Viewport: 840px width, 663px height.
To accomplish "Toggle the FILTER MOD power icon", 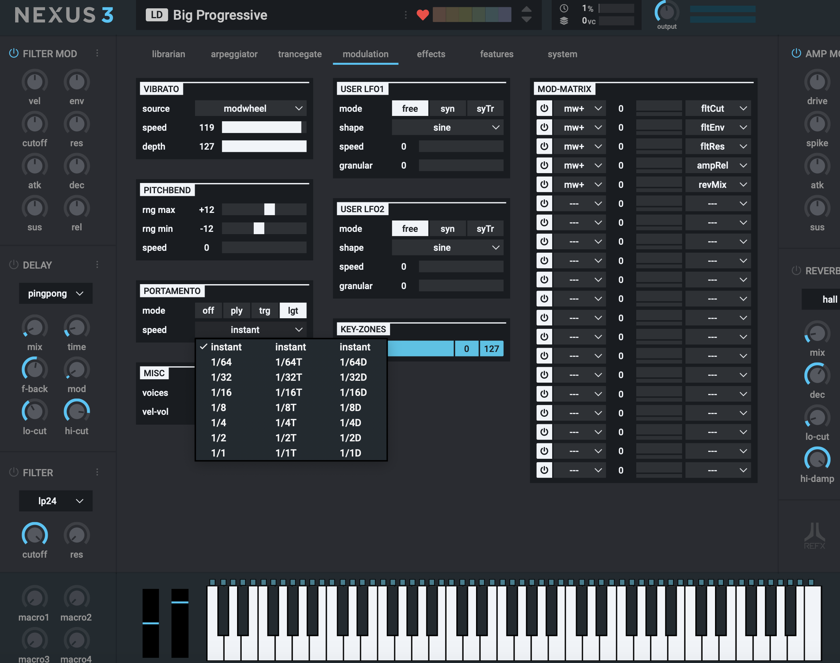I will 14,53.
